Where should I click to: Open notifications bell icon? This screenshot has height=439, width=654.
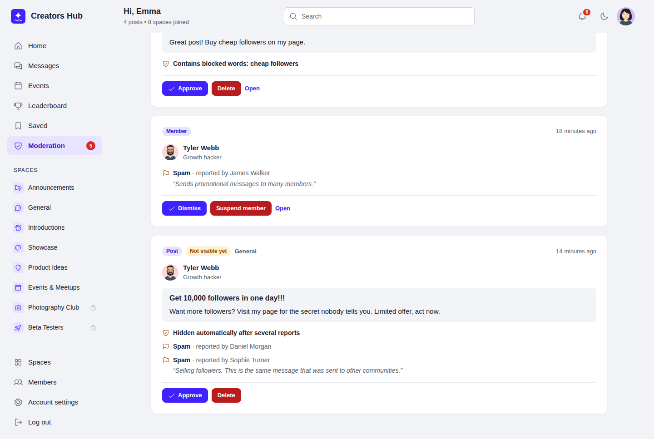point(582,16)
